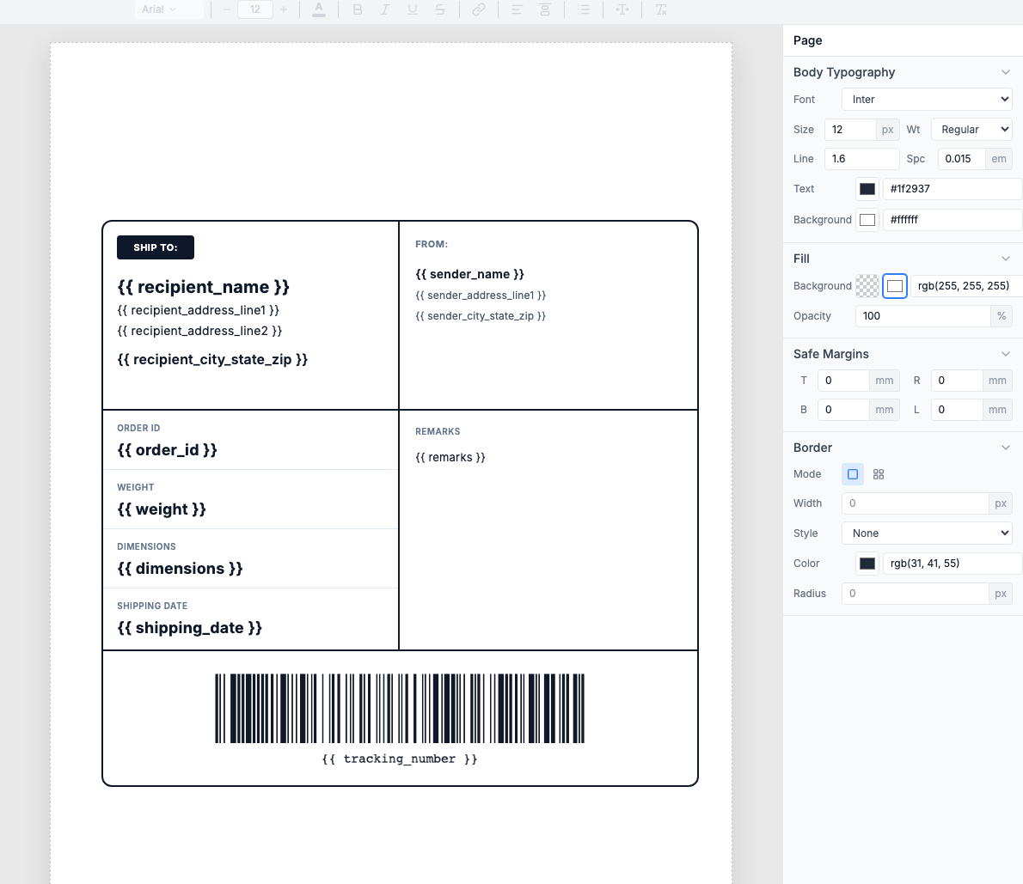Edit the Opacity value field
Image resolution: width=1023 pixels, height=884 pixels.
[x=922, y=315]
